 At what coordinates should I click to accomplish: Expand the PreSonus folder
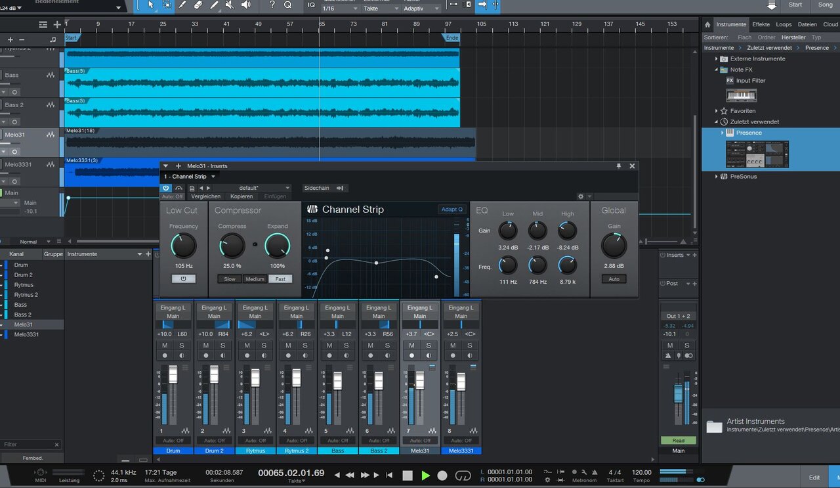(717, 177)
